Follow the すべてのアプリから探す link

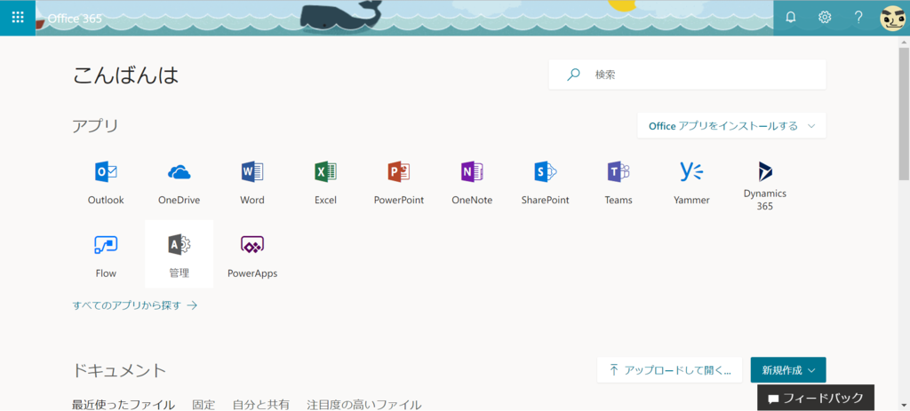[135, 304]
